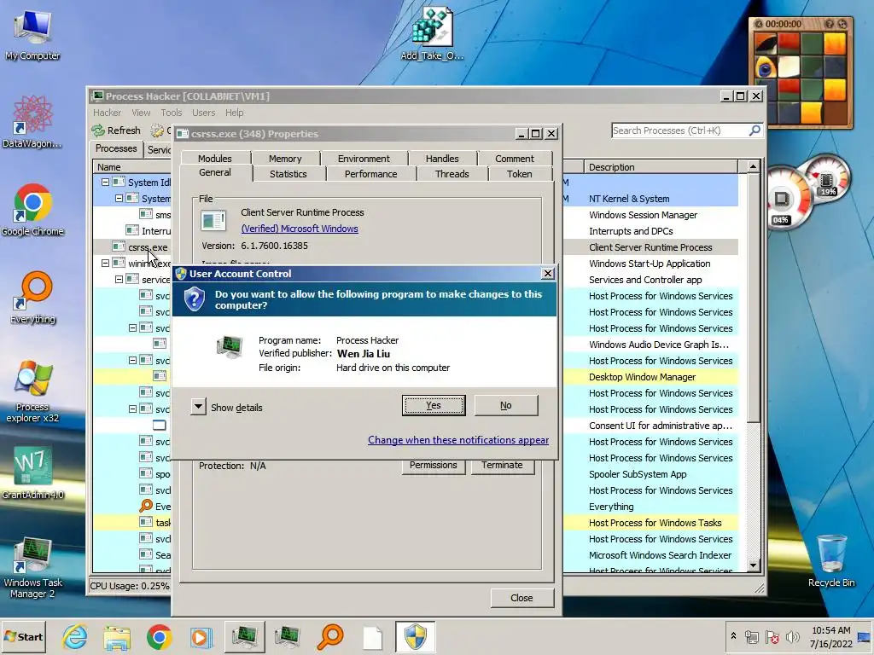Open Everything desktop shortcut
The height and width of the screenshot is (655, 874).
(x=33, y=298)
